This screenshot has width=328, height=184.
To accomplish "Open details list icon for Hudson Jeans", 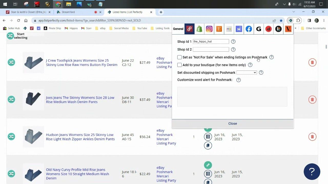I will pyautogui.click(x=208, y=137).
